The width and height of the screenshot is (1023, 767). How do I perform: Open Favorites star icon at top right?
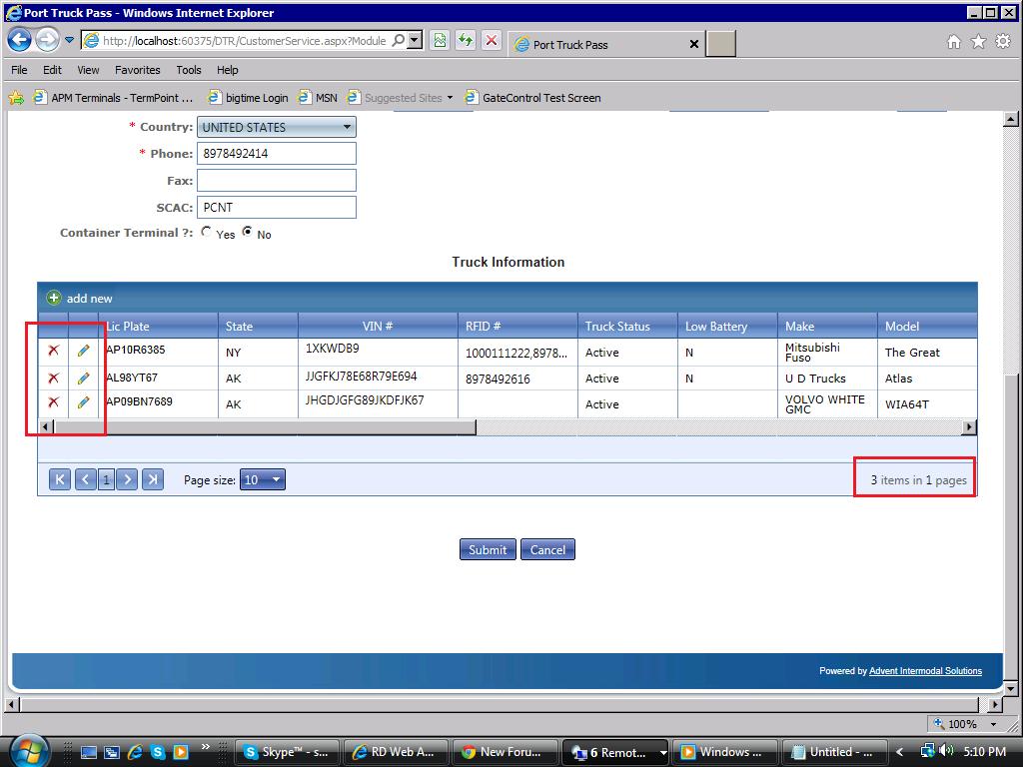[979, 42]
